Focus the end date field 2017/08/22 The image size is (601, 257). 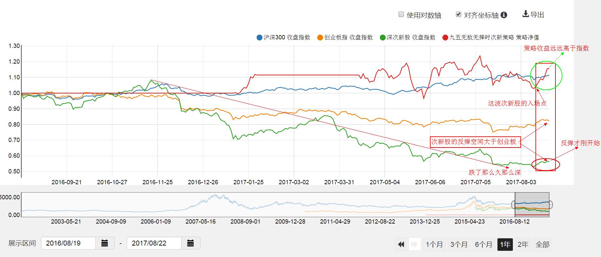[154, 243]
